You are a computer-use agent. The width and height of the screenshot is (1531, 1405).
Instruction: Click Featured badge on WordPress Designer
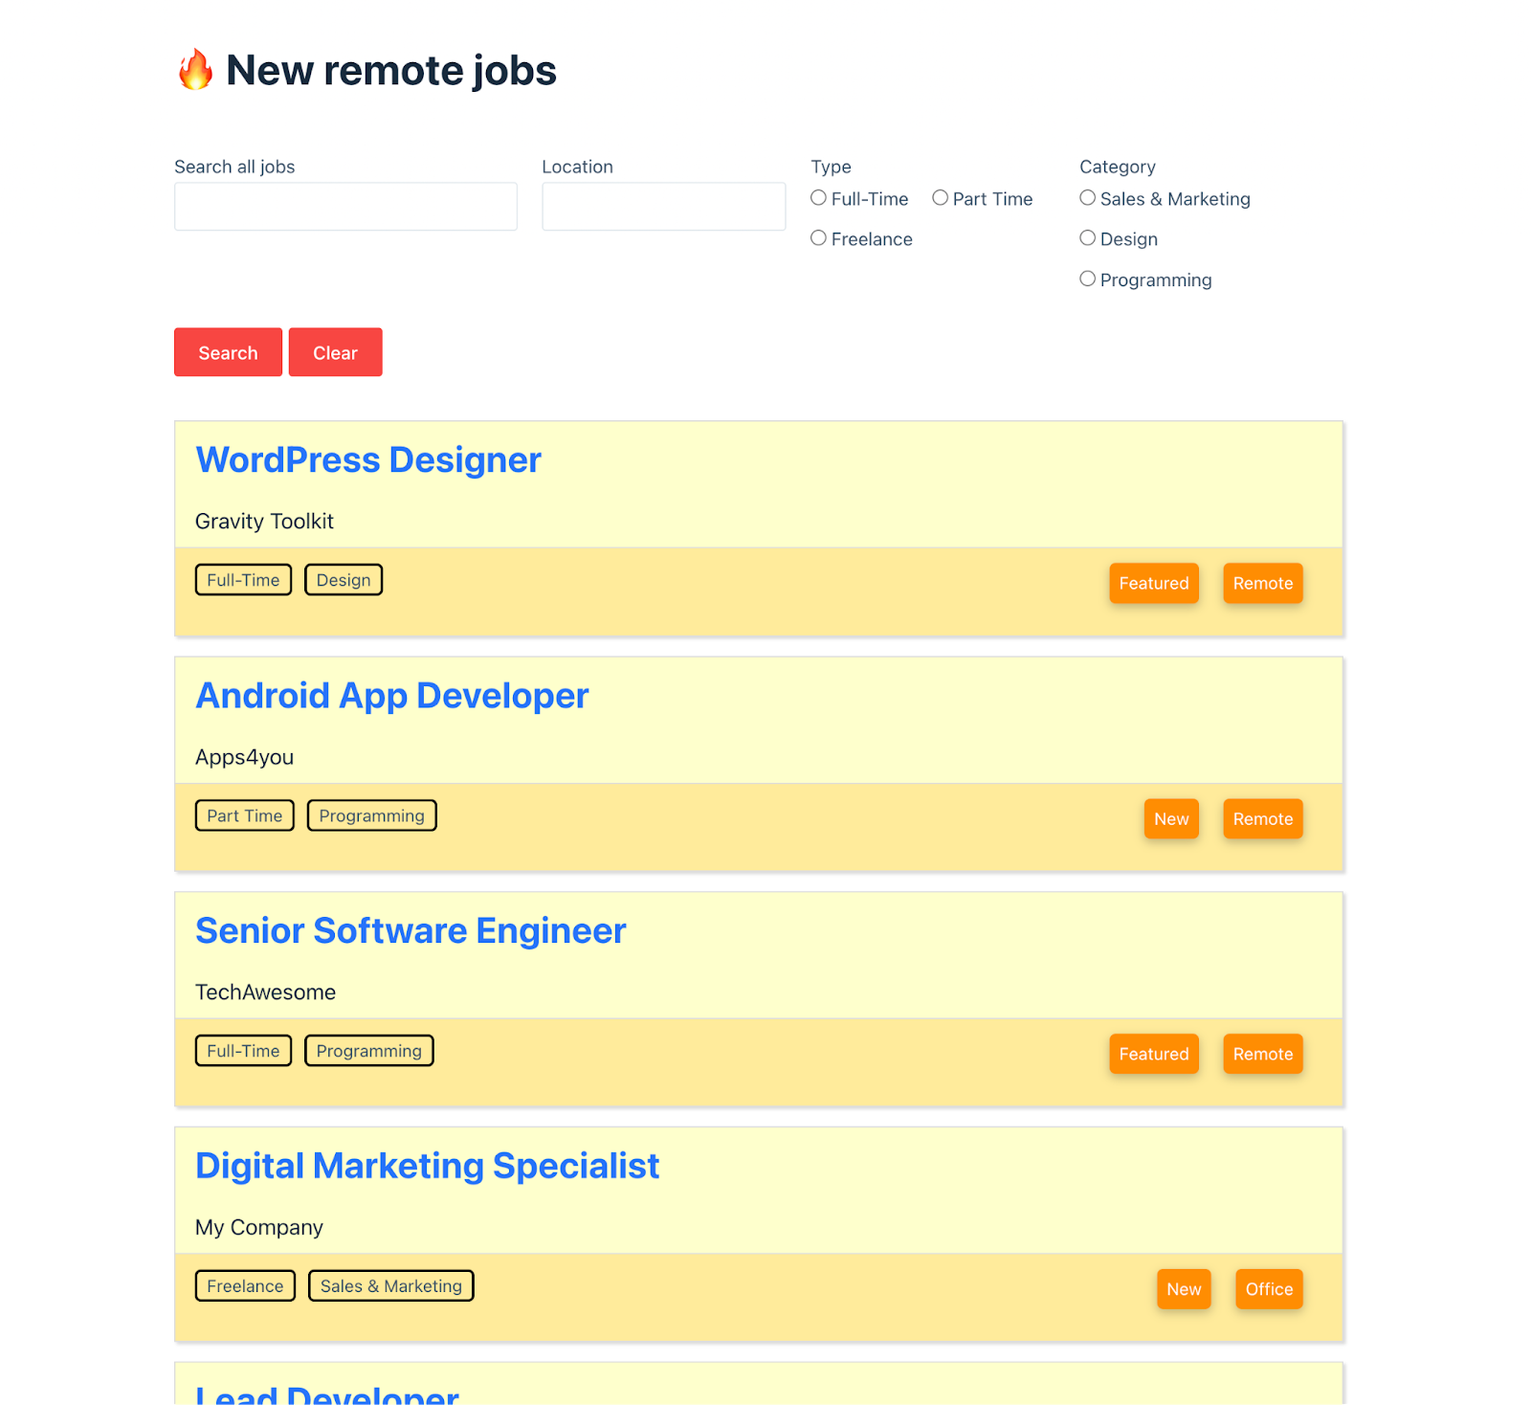pyautogui.click(x=1153, y=584)
